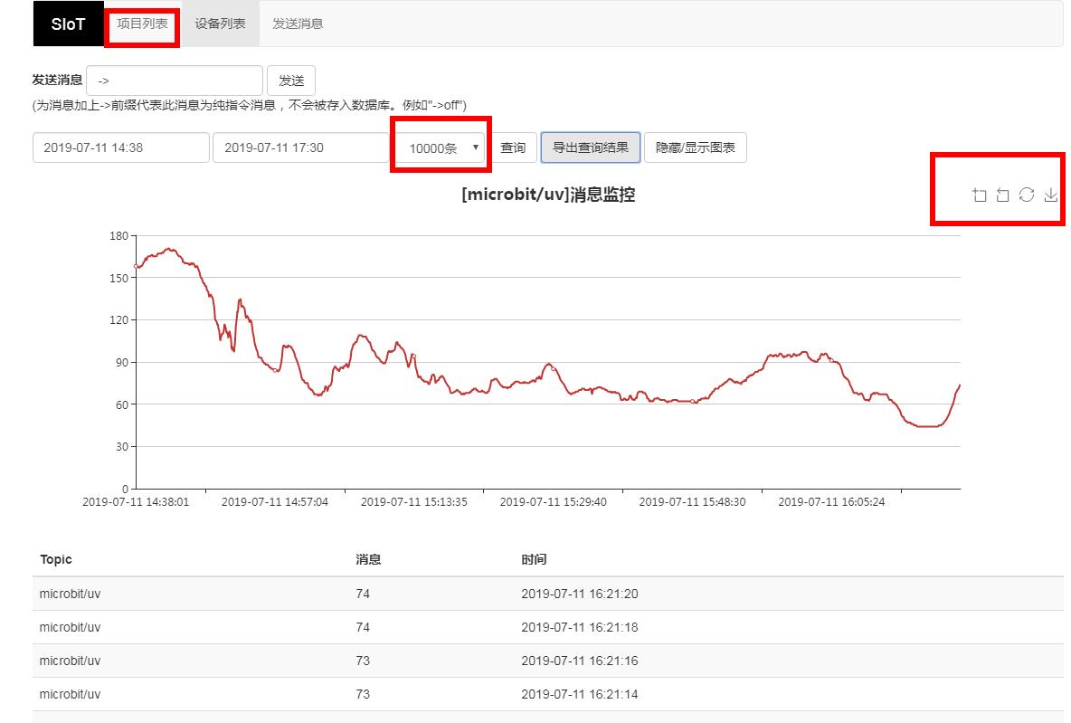Viewport: 1071px width, 723px height.
Task: Click x-axis label 2019-07-11 14:57:04
Action: coord(275,501)
